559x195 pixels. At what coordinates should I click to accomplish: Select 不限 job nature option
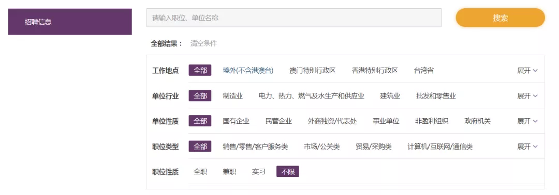(x=288, y=172)
